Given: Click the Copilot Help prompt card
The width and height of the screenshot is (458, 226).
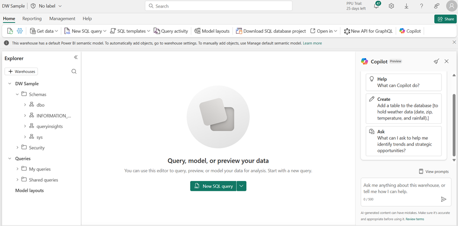Looking at the screenshot, I should (404, 82).
